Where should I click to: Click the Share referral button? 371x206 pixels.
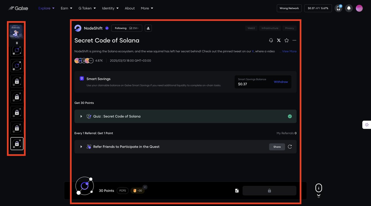click(x=277, y=147)
